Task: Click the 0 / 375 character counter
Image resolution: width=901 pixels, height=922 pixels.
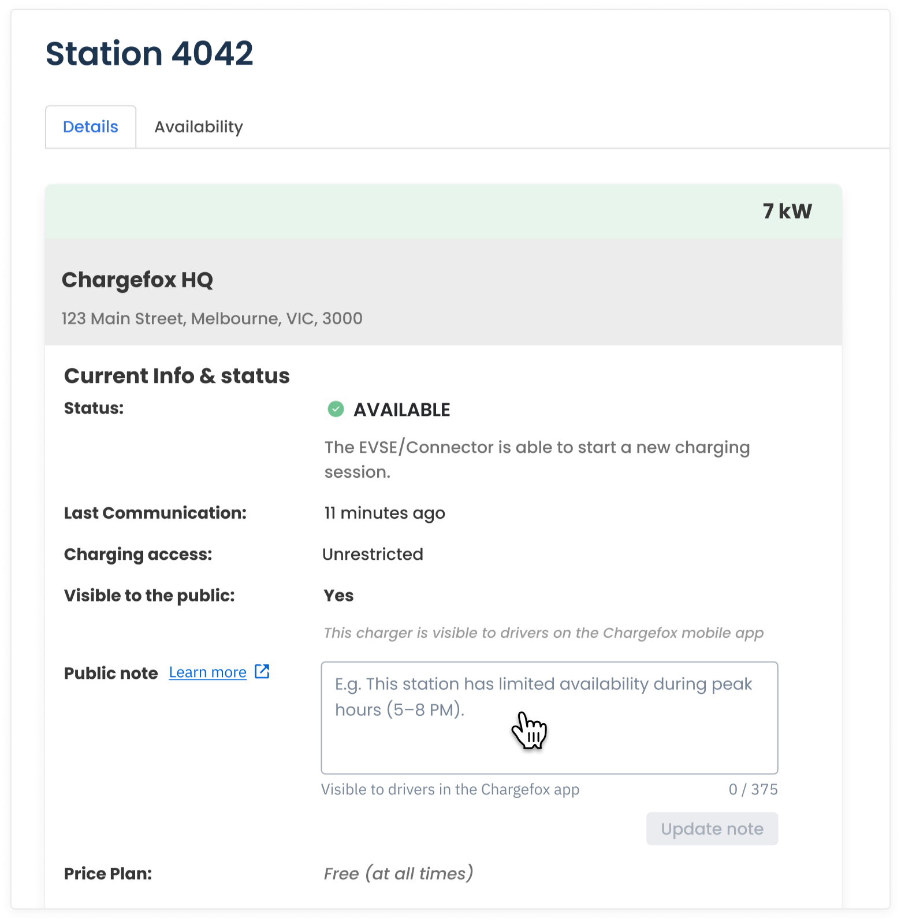Action: [x=753, y=789]
